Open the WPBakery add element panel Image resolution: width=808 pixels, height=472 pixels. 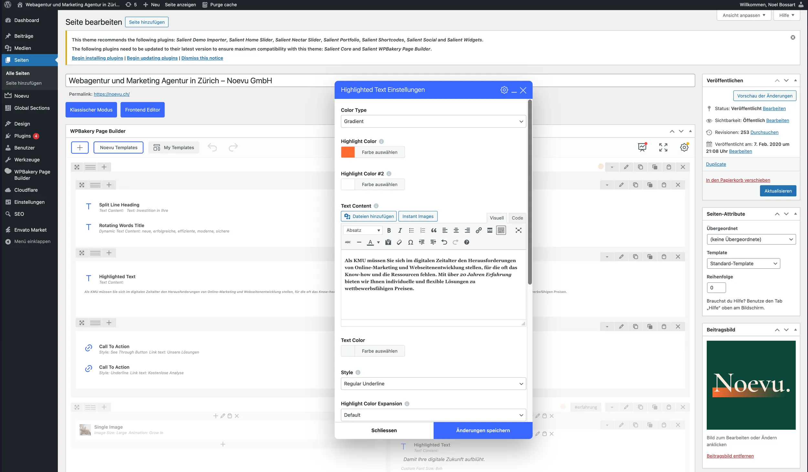point(80,147)
